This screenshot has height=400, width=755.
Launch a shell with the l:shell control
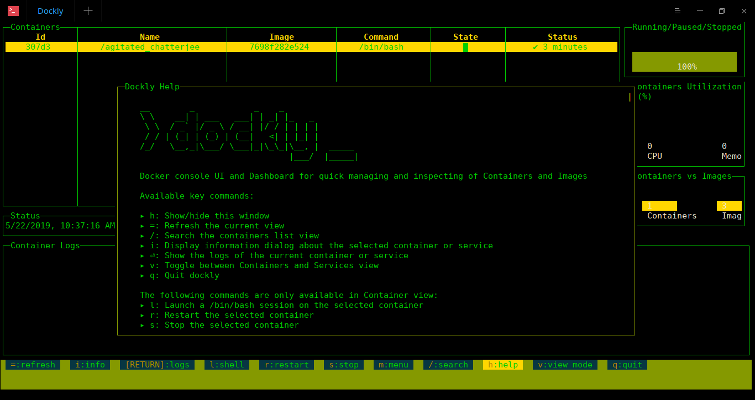click(x=227, y=364)
